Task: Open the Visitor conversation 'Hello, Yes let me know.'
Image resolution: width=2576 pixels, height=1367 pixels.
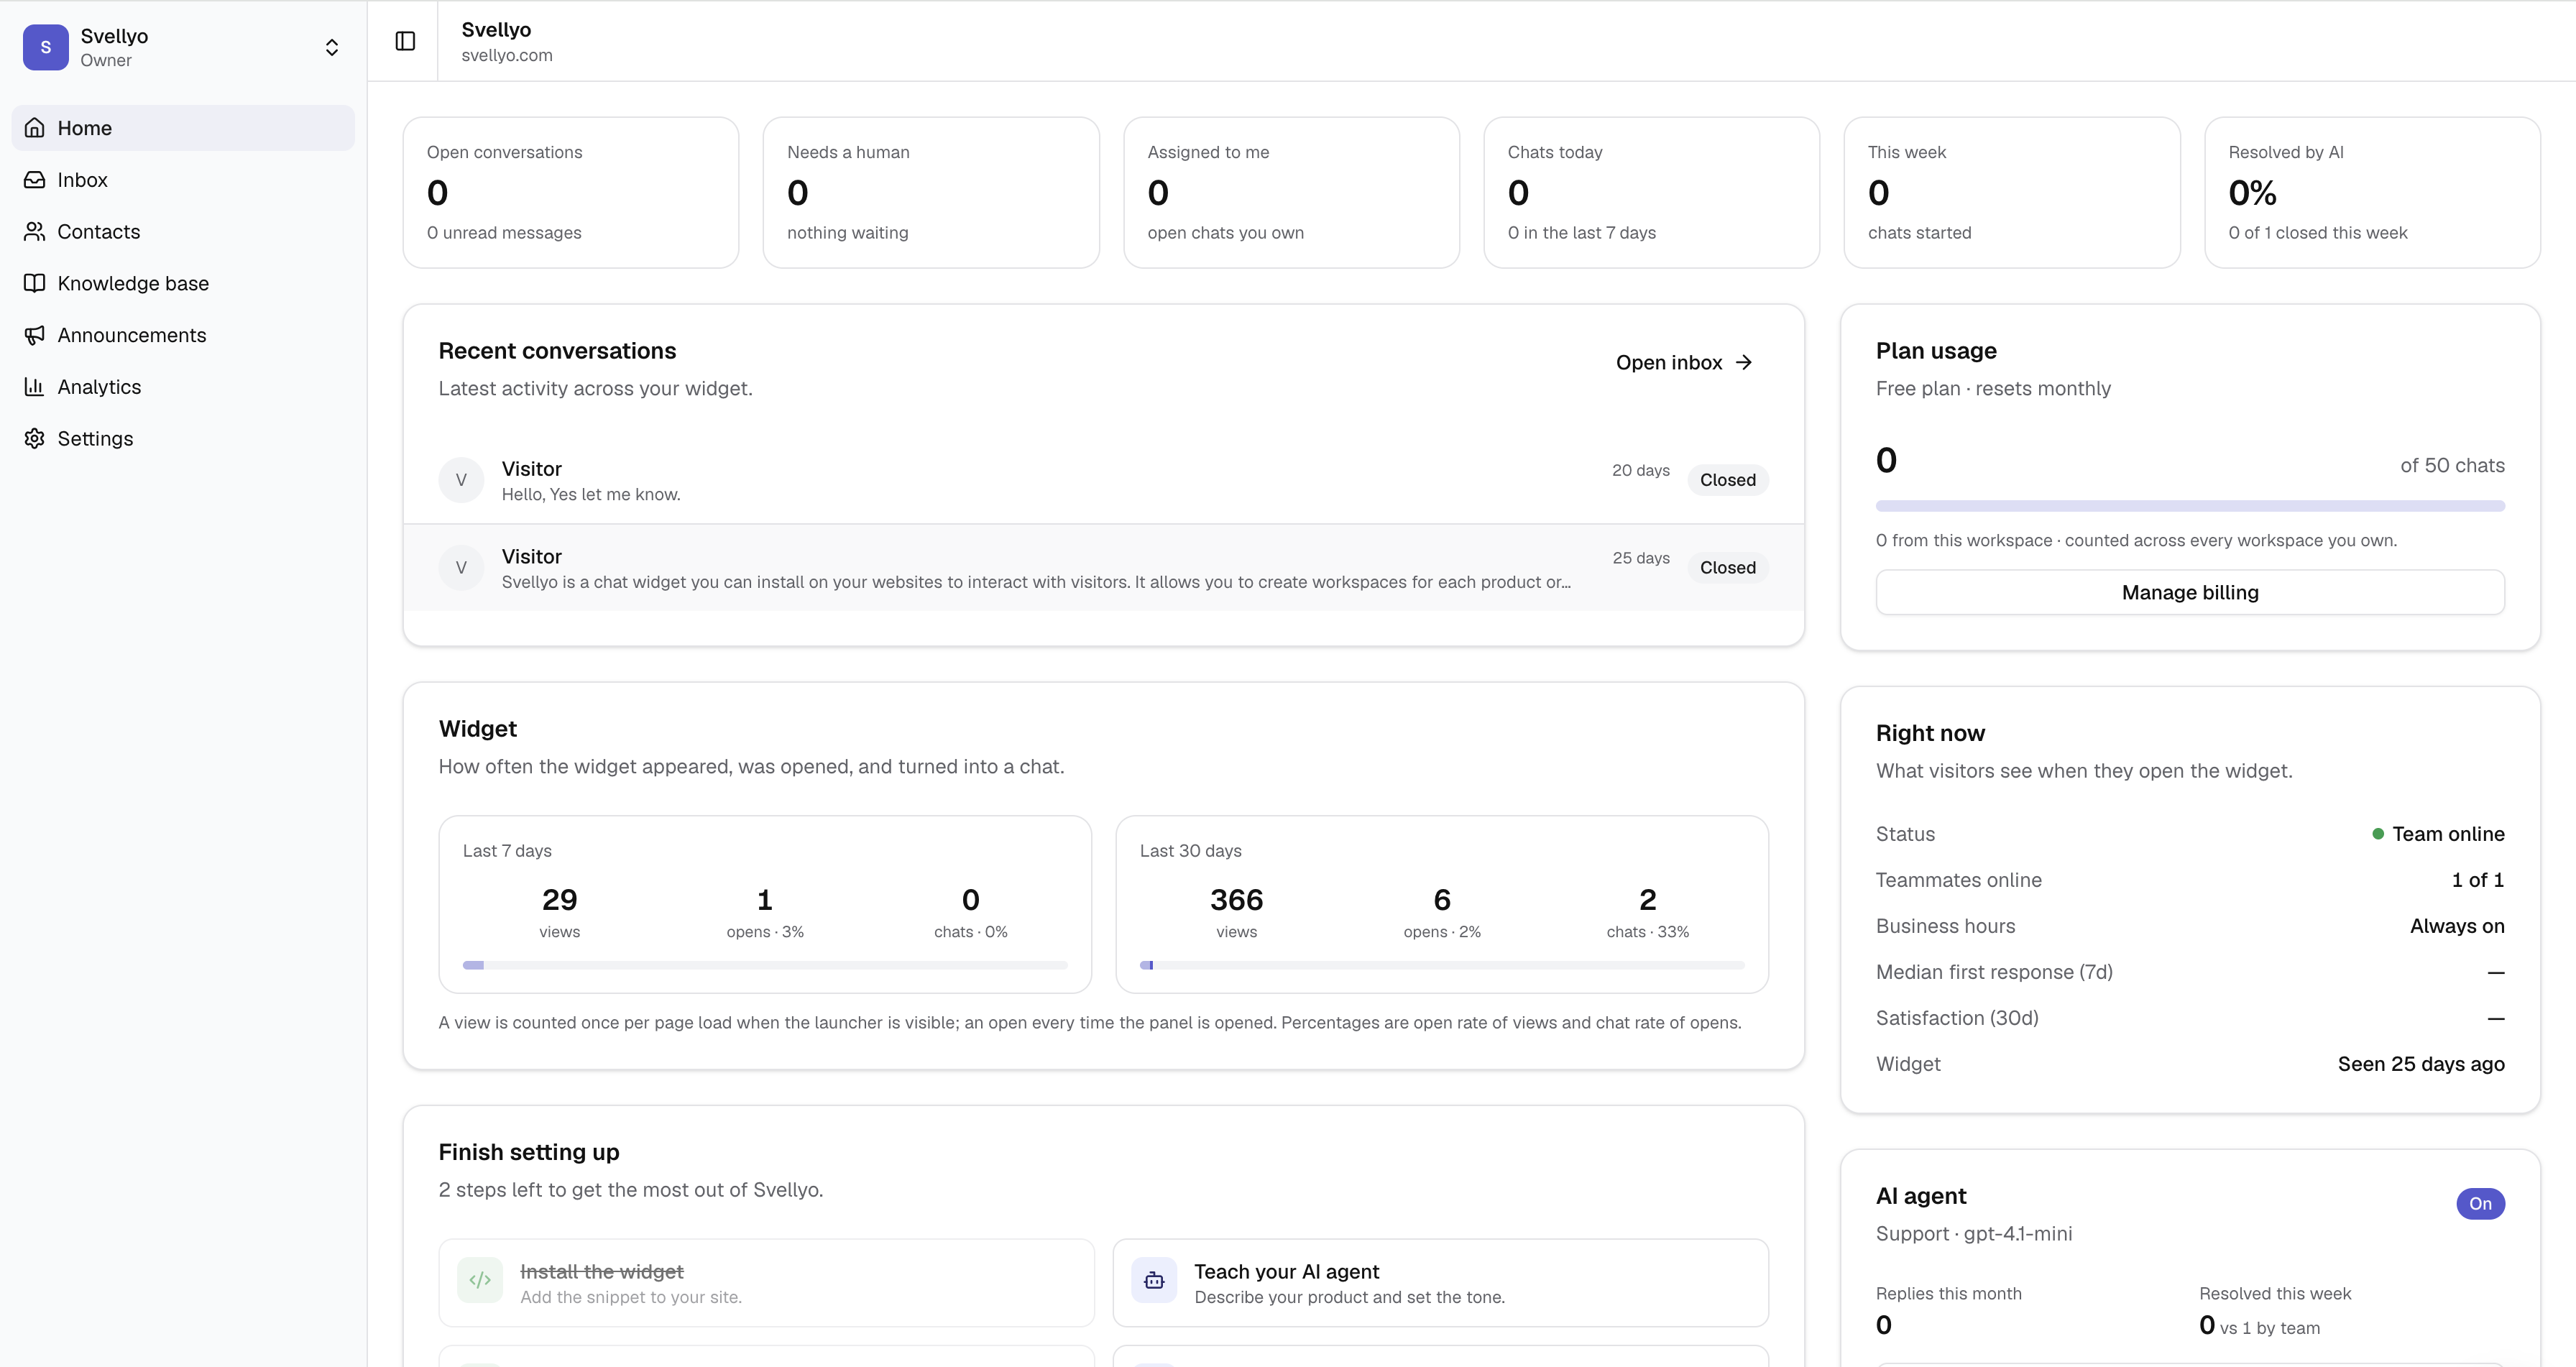Action: click(x=1104, y=480)
